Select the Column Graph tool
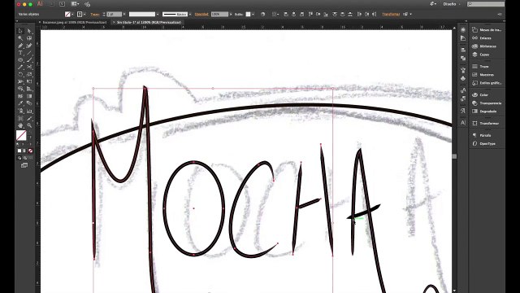This screenshot has height=293, width=520. (29, 111)
